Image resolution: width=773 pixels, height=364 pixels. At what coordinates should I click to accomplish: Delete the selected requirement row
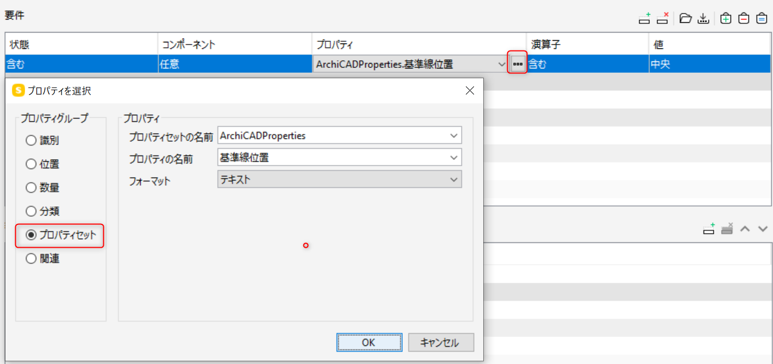click(662, 19)
